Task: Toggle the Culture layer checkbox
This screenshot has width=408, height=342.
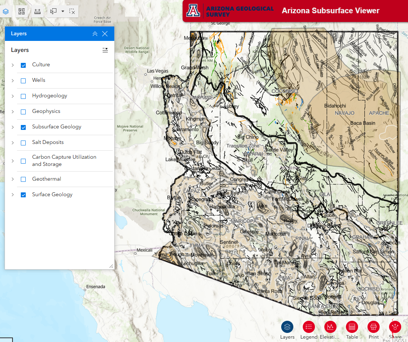Action: pyautogui.click(x=23, y=65)
